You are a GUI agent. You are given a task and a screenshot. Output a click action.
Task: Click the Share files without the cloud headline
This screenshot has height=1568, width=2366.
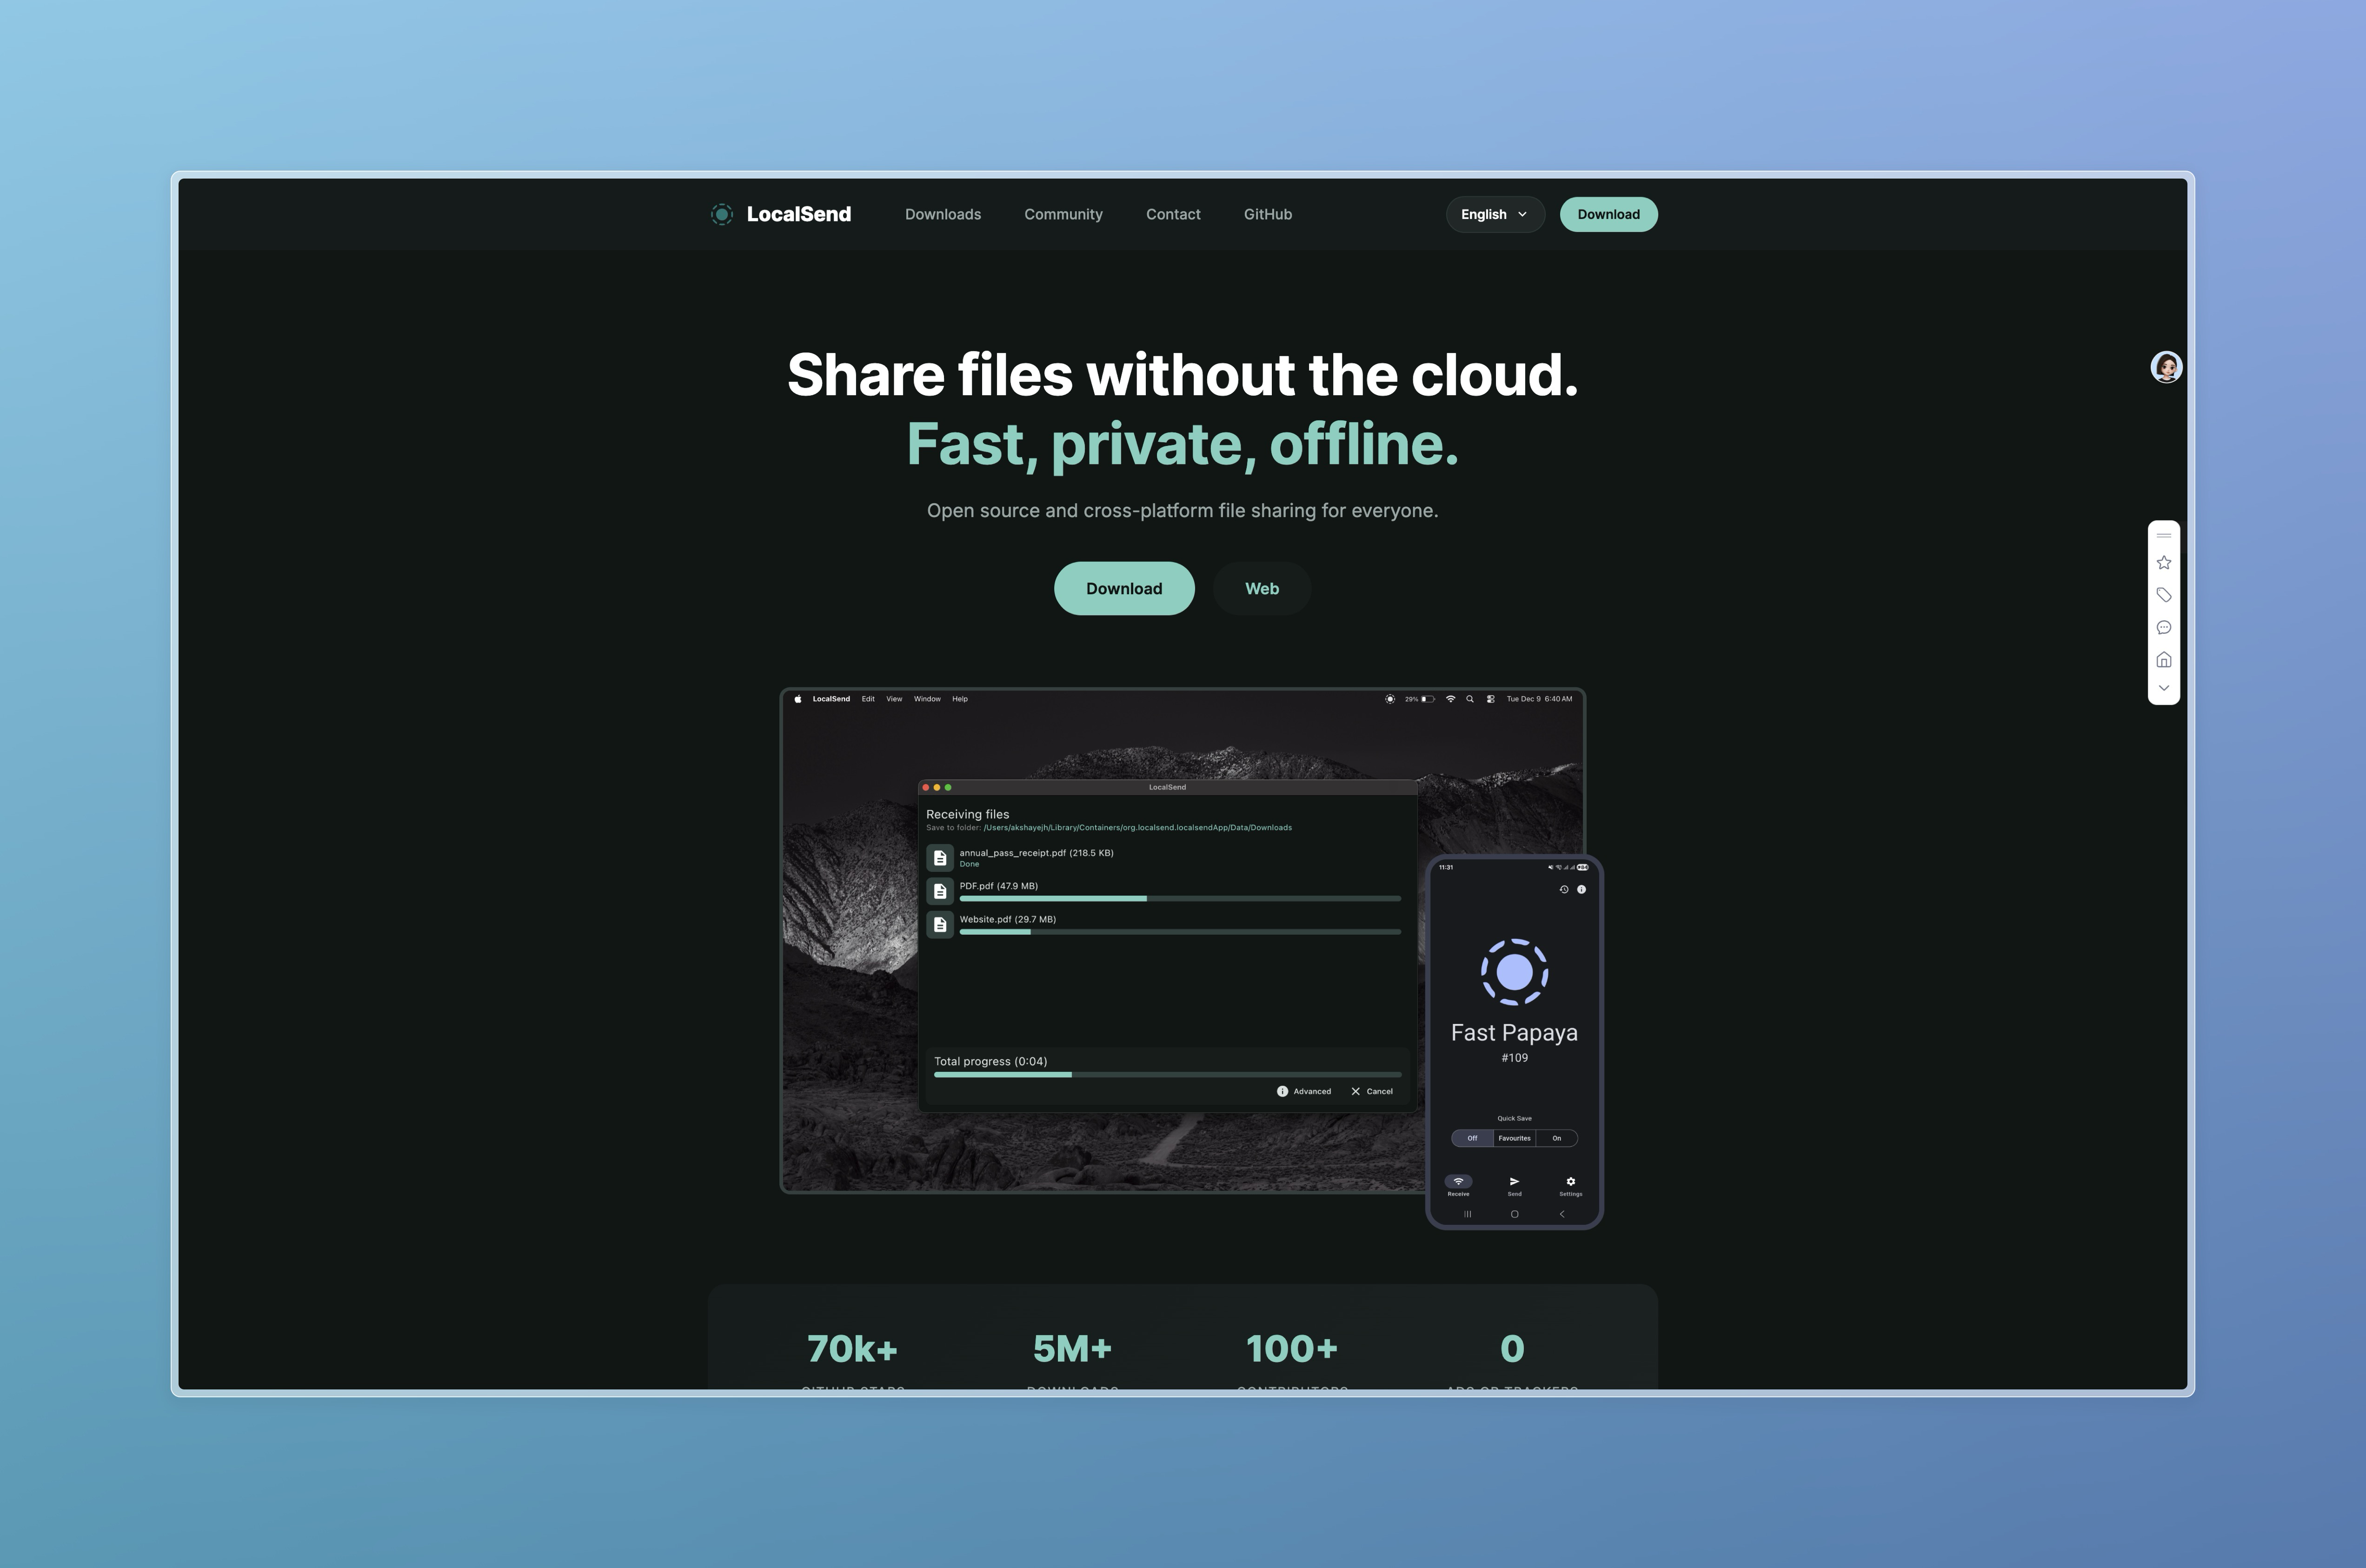tap(1183, 375)
